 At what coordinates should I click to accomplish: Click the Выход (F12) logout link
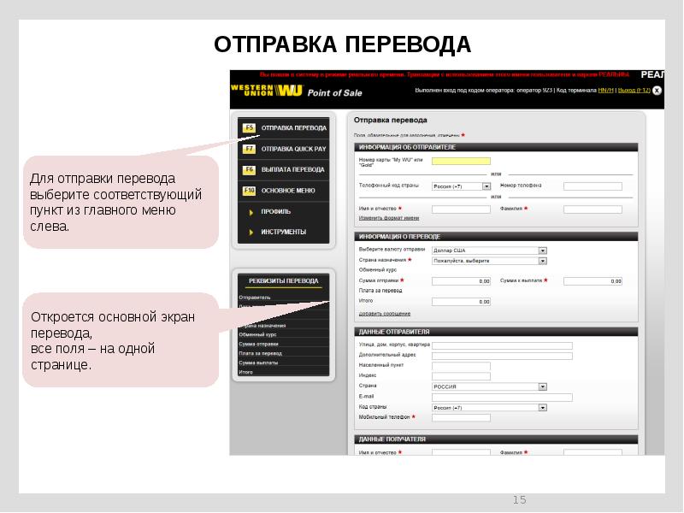coord(633,90)
